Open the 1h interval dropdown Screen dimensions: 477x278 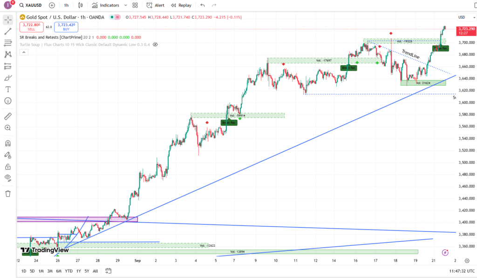point(66,5)
